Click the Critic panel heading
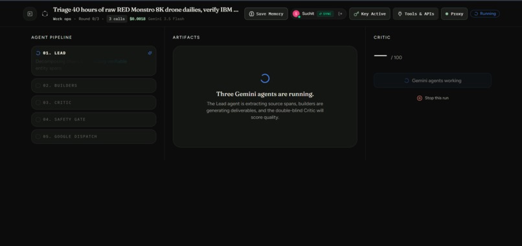The width and height of the screenshot is (522, 246). [x=382, y=37]
